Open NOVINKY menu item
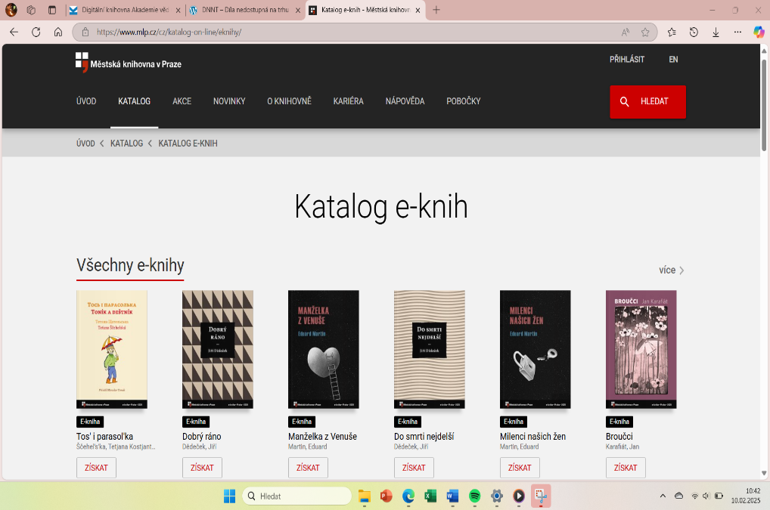The height and width of the screenshot is (510, 770). (x=229, y=101)
